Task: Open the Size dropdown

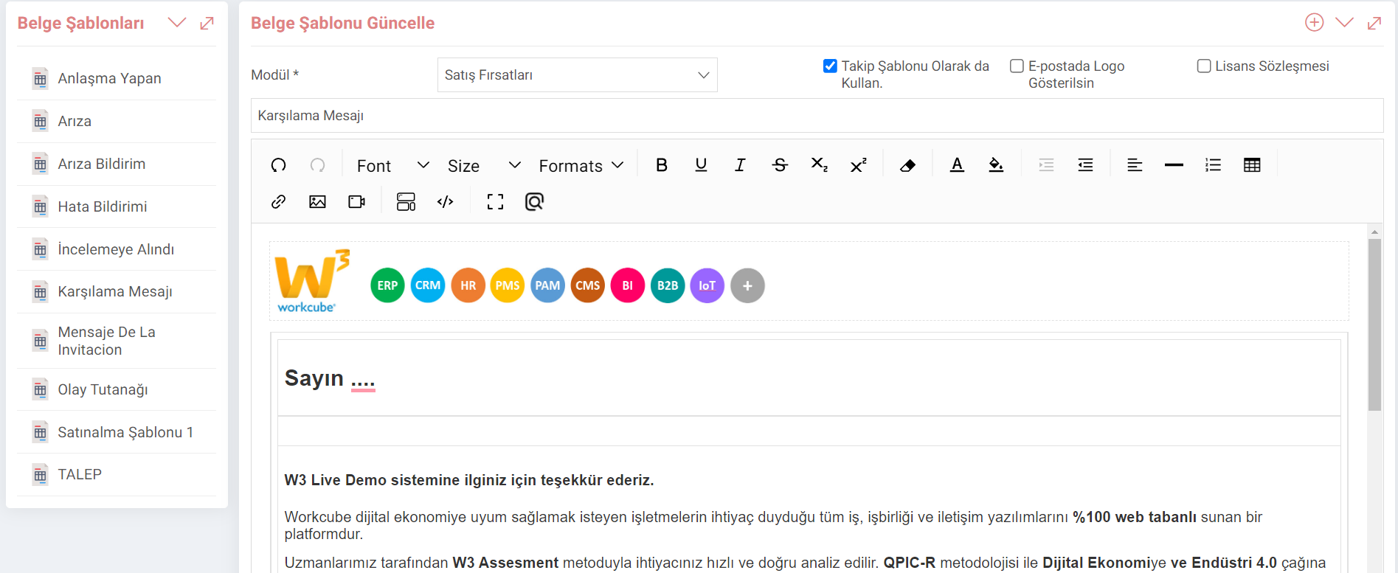Action: [x=484, y=166]
